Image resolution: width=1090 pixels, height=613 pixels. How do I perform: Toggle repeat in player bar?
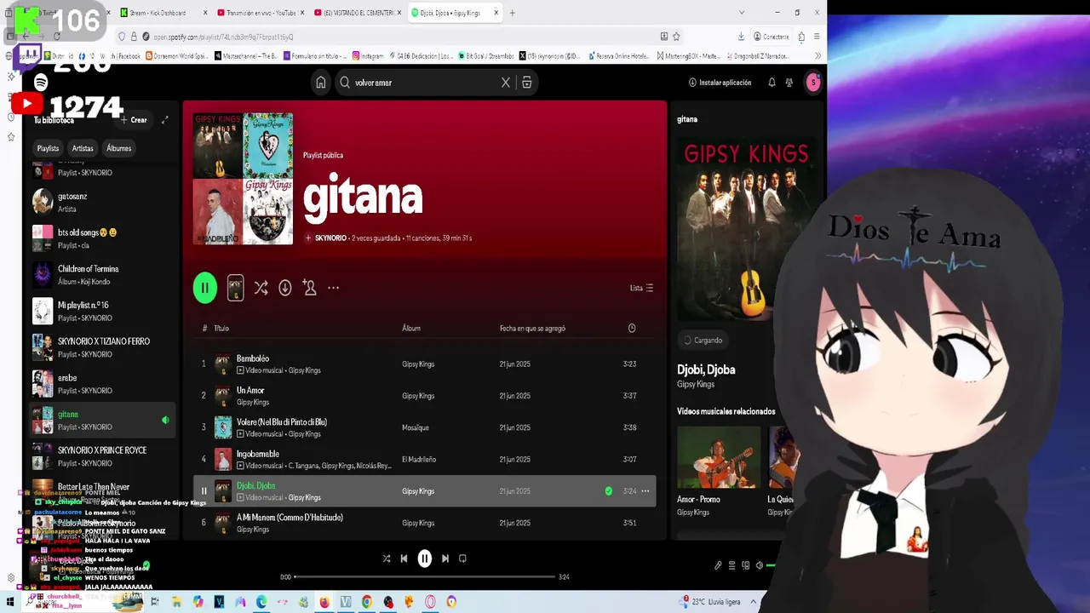click(x=462, y=559)
